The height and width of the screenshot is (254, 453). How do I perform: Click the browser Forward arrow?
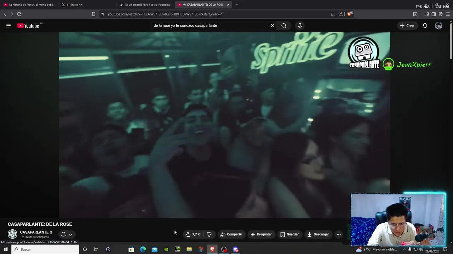click(x=12, y=14)
